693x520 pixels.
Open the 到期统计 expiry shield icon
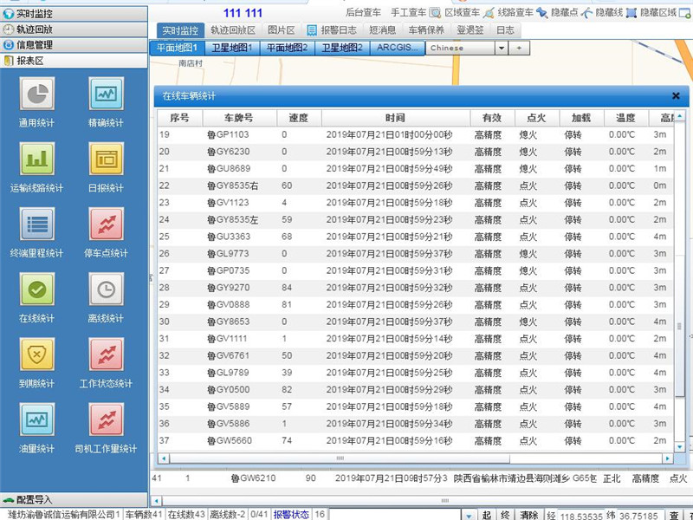coord(36,354)
